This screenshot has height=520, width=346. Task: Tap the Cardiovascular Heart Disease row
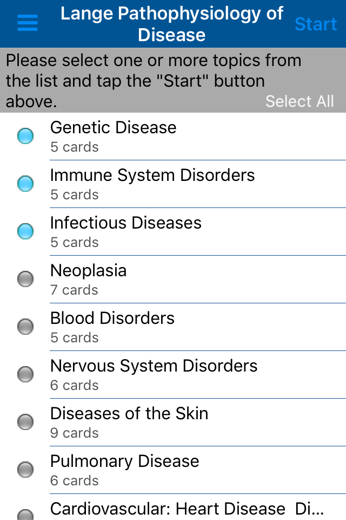tap(187, 509)
